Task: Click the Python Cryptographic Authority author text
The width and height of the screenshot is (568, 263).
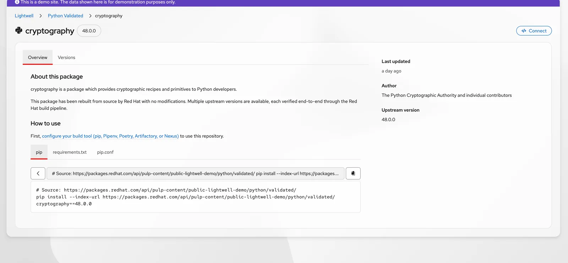Action: click(447, 95)
